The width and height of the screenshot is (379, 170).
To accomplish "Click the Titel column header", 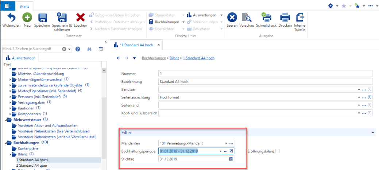I will [52, 65].
